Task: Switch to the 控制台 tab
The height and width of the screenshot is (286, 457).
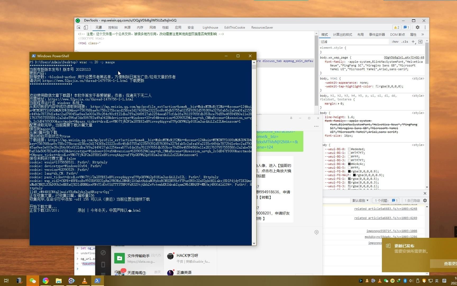Action: tap(113, 27)
